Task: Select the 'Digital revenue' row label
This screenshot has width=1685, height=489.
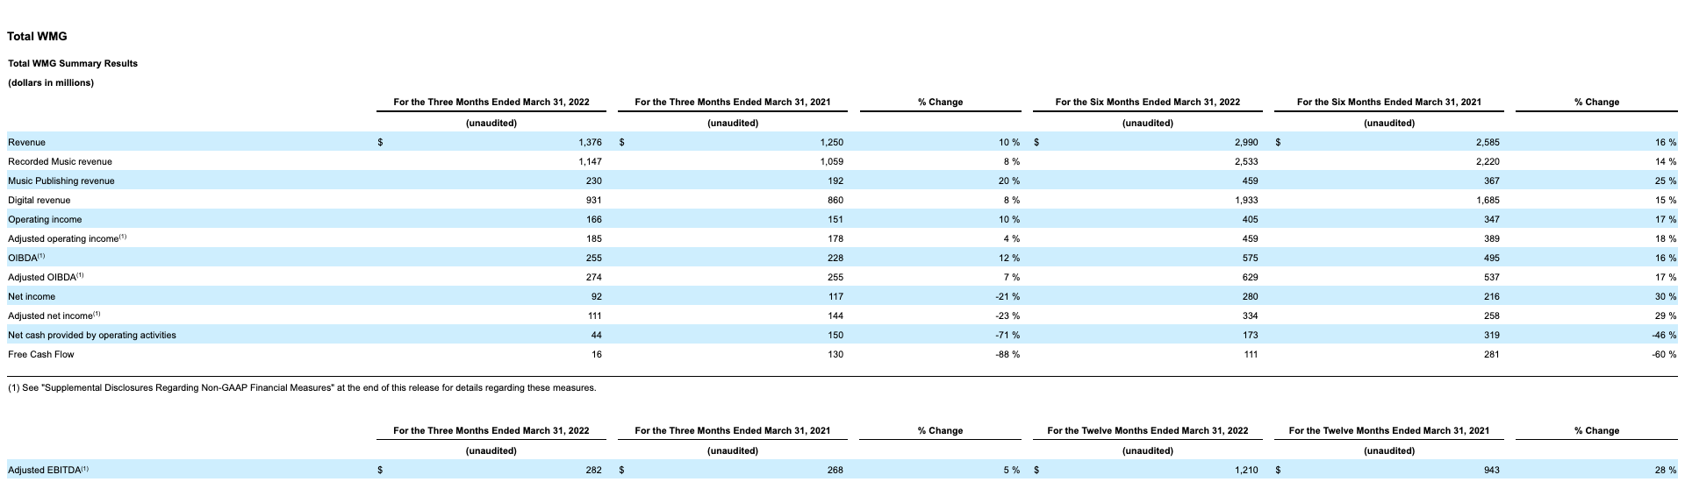Action: 39,200
